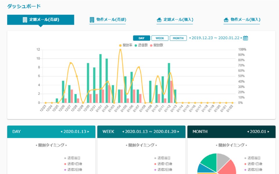Previous day arrow in DAY card

point(62,132)
